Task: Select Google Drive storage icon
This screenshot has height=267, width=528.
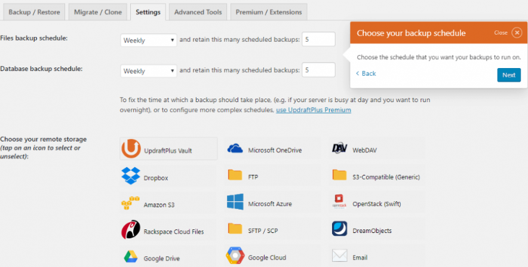Action: pyautogui.click(x=131, y=257)
